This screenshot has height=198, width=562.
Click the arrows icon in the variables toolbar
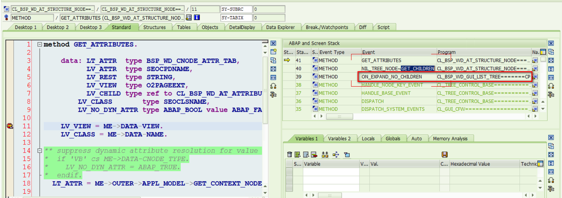tap(336, 154)
